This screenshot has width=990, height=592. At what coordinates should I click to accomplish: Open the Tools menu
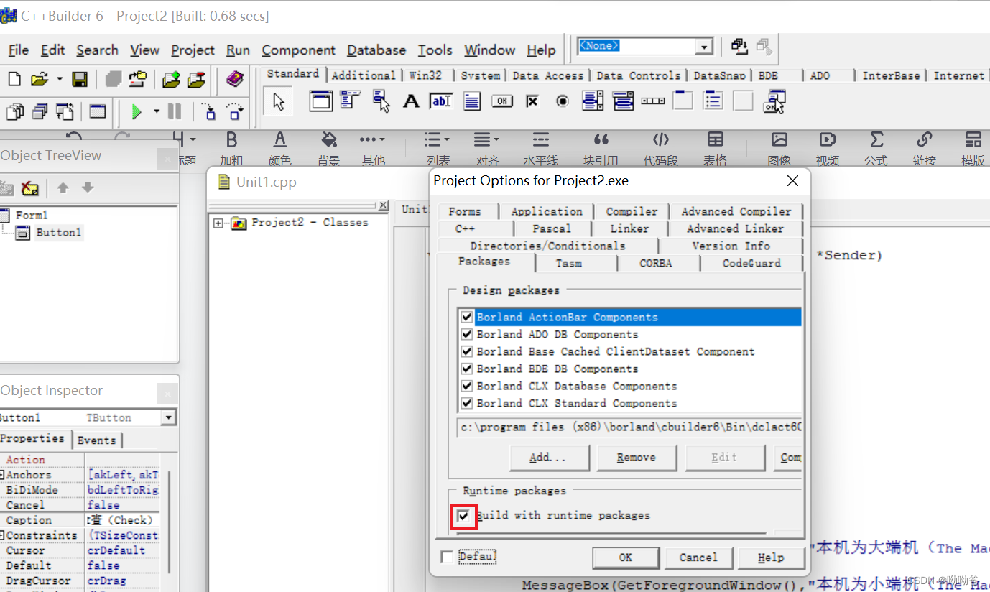click(x=435, y=50)
